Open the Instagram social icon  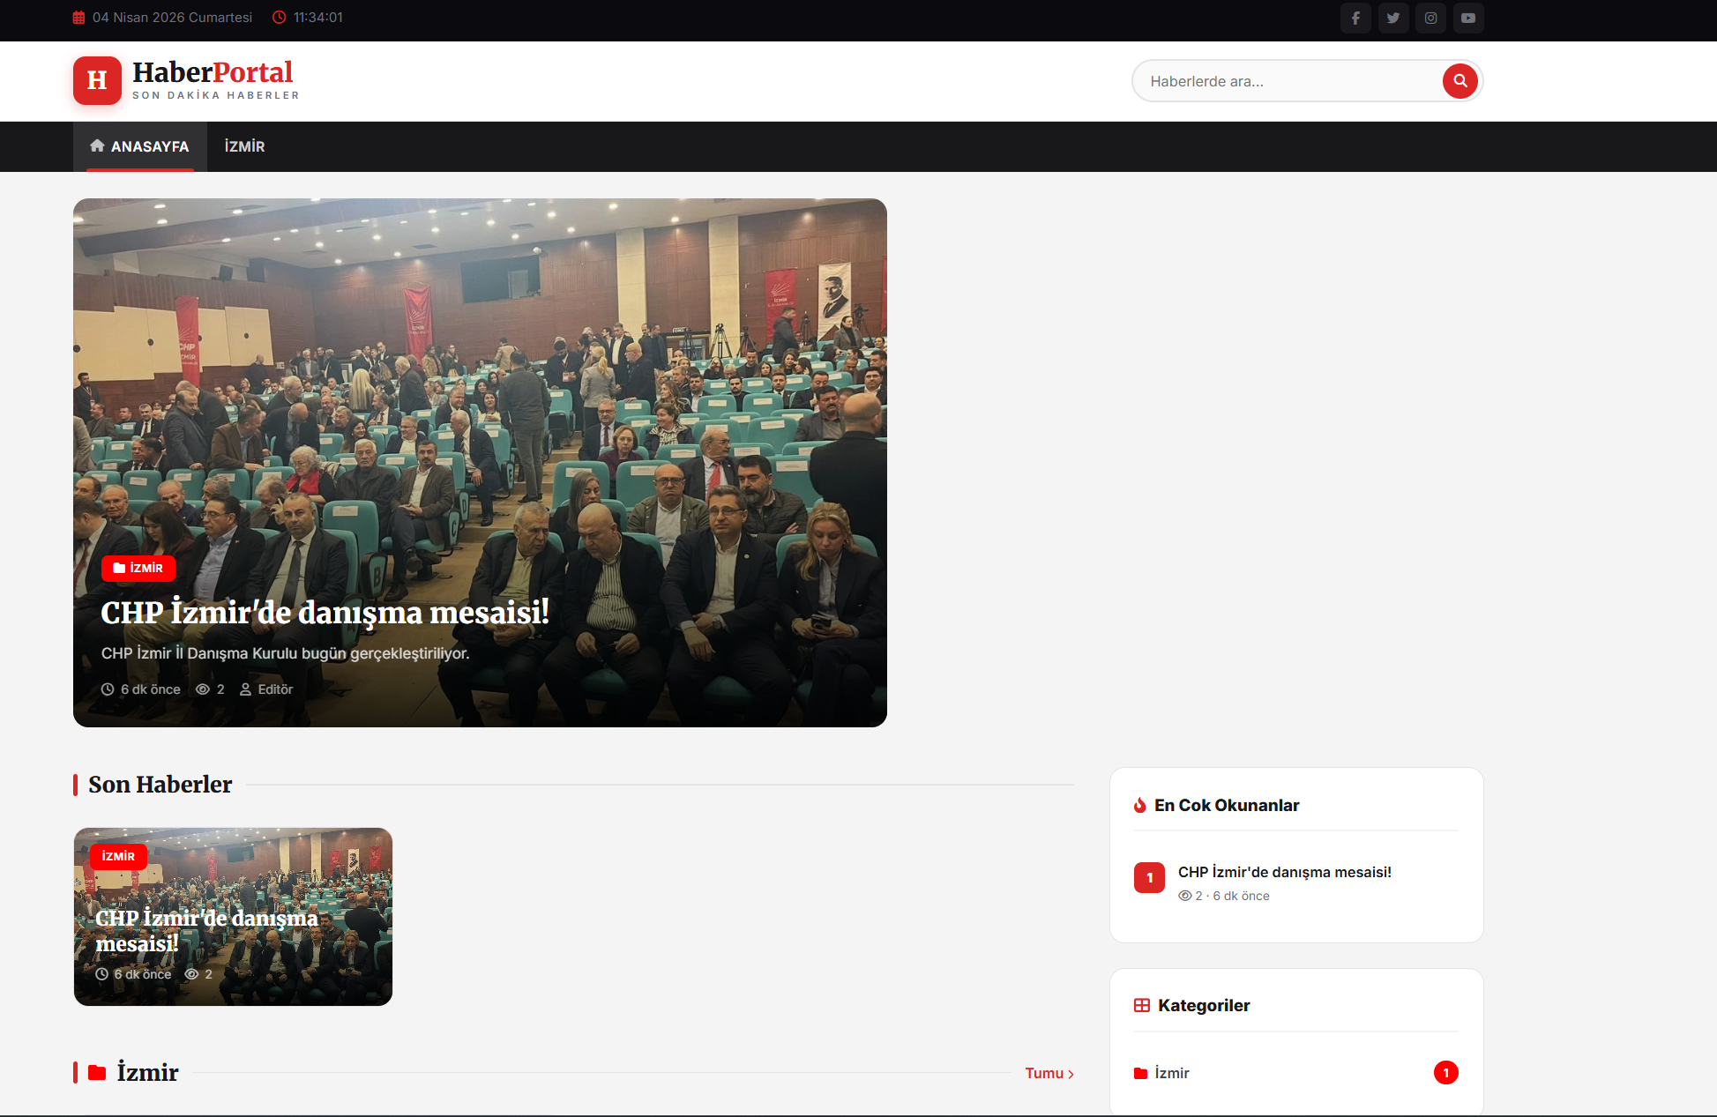pos(1430,18)
